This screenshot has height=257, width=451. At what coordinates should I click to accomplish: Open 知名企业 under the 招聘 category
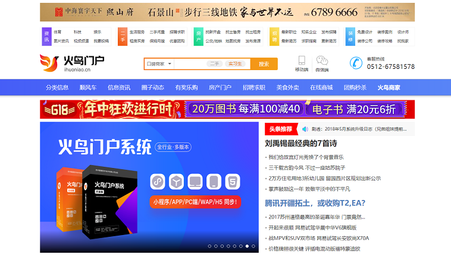(x=309, y=32)
